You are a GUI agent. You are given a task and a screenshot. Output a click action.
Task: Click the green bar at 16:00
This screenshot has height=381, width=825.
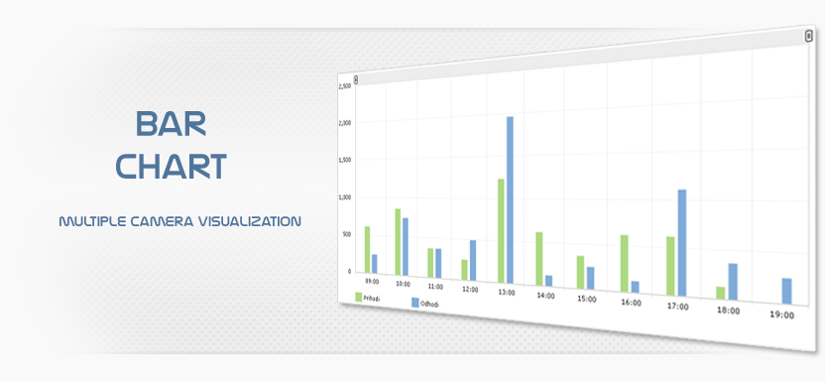624,264
